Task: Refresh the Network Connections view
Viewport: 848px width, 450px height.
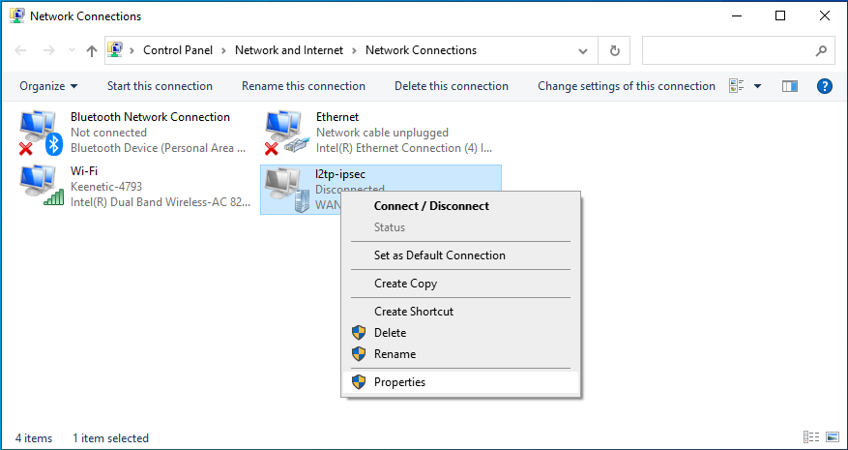Action: [614, 51]
